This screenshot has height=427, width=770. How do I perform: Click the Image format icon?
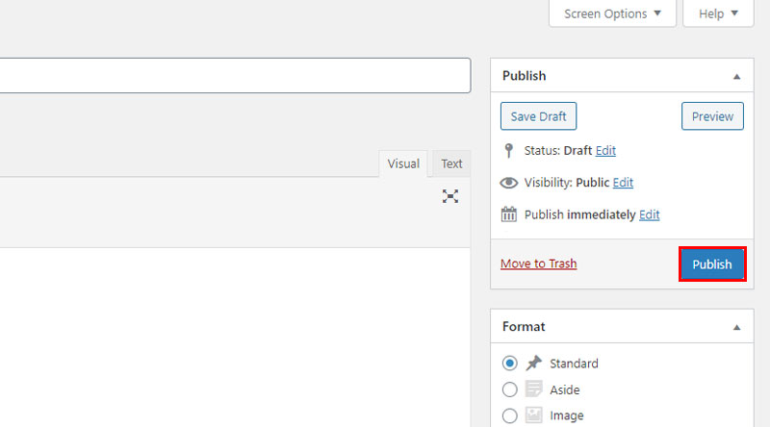[x=534, y=415]
